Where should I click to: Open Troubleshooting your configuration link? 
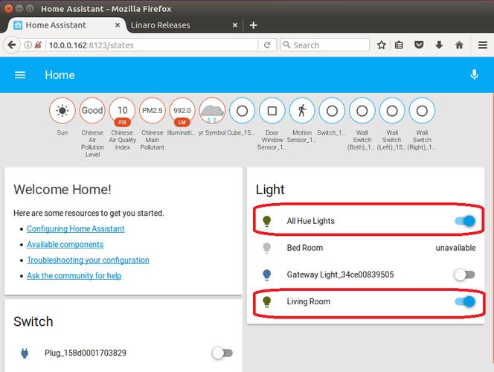click(88, 260)
